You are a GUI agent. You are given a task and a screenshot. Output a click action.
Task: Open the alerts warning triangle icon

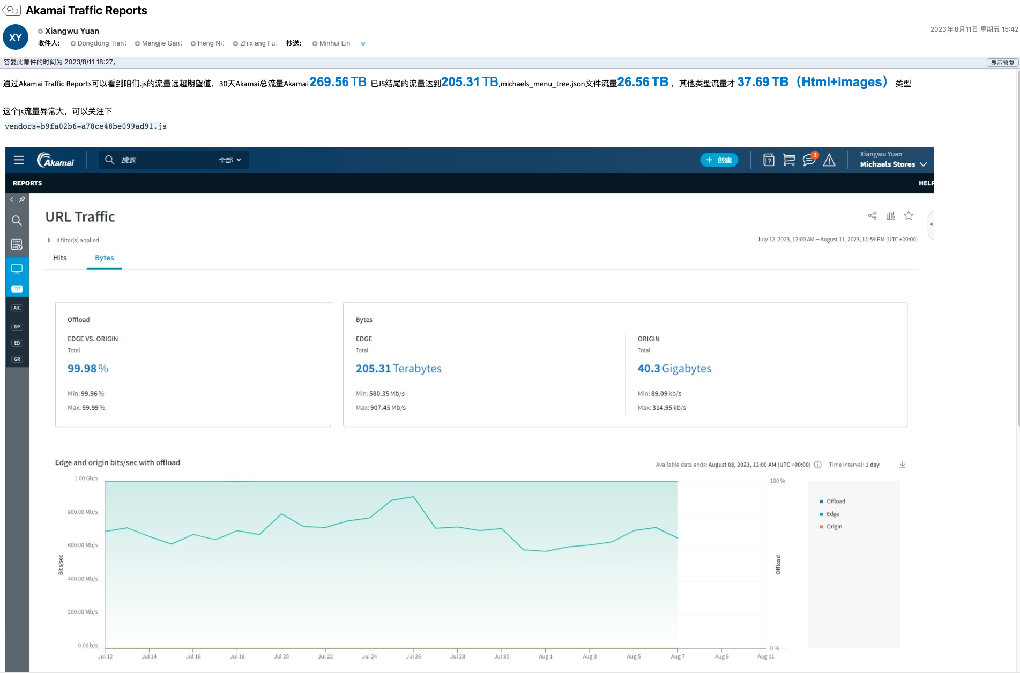(829, 160)
